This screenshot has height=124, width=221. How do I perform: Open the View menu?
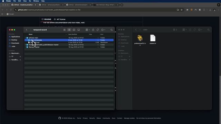click(25, 1)
